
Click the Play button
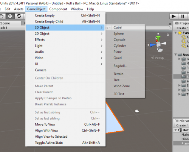pos(174,16)
